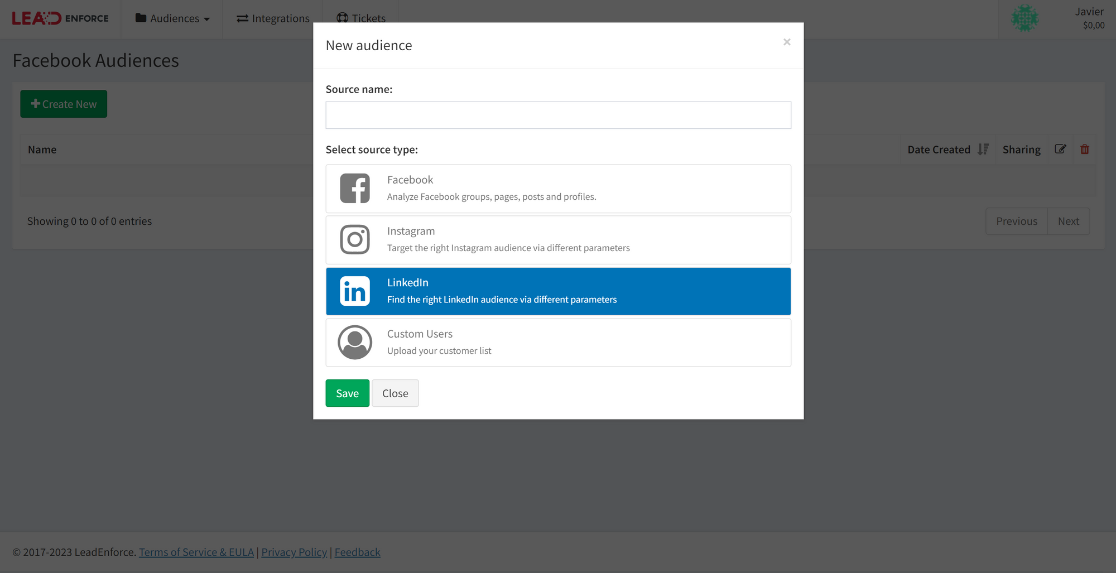Click the Create New button
1116x573 pixels.
click(x=64, y=104)
